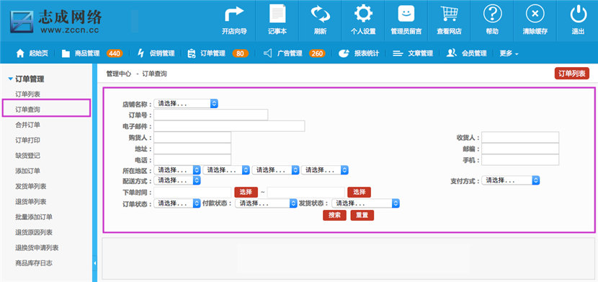
Task: Open 批量添加订单 in sidebar
Action: click(34, 217)
